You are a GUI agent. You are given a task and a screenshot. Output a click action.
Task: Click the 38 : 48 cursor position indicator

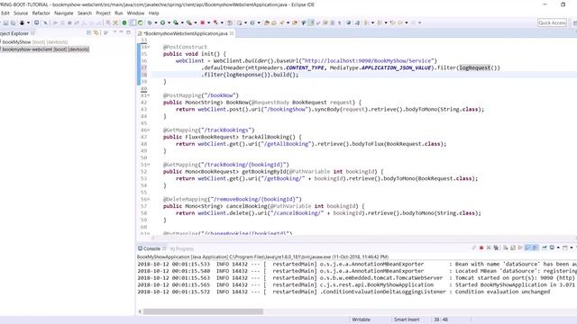point(441,319)
